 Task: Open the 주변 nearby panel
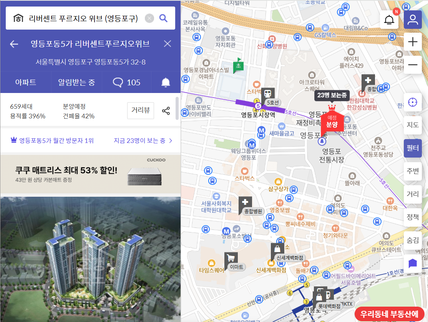point(413,171)
